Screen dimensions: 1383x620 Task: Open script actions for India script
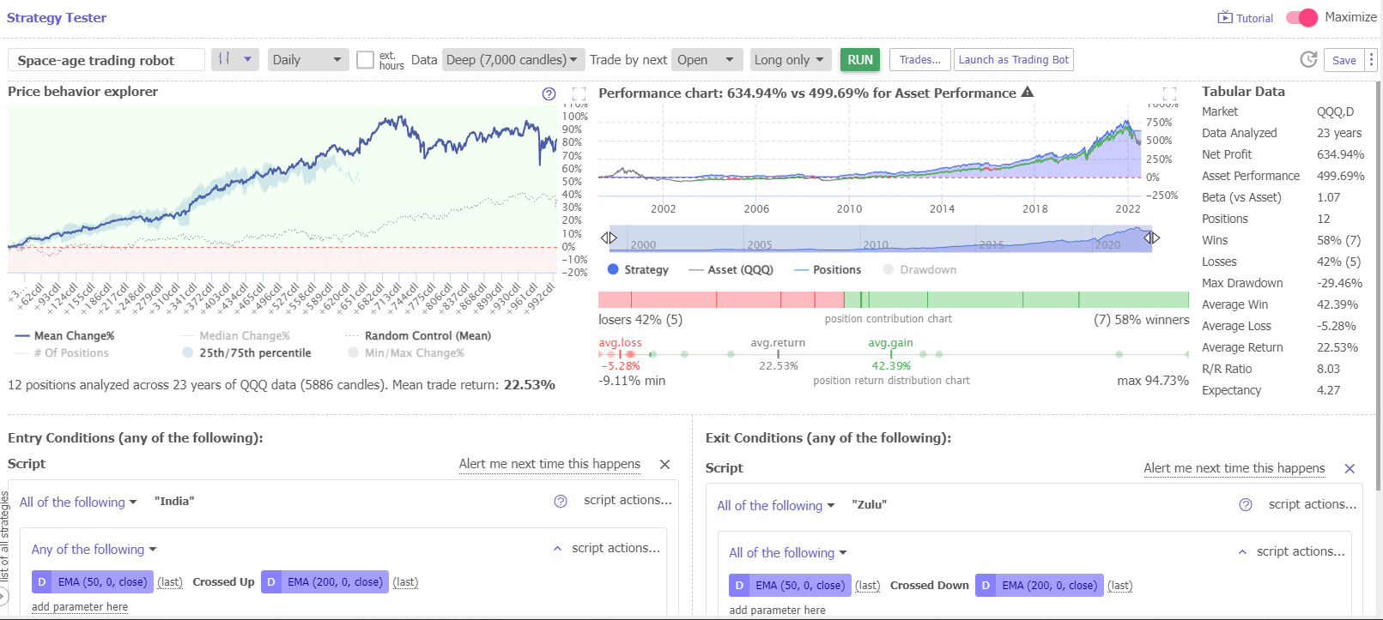(x=628, y=500)
